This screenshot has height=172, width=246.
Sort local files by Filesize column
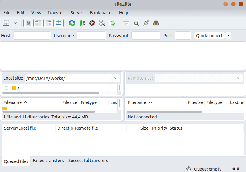point(69,102)
